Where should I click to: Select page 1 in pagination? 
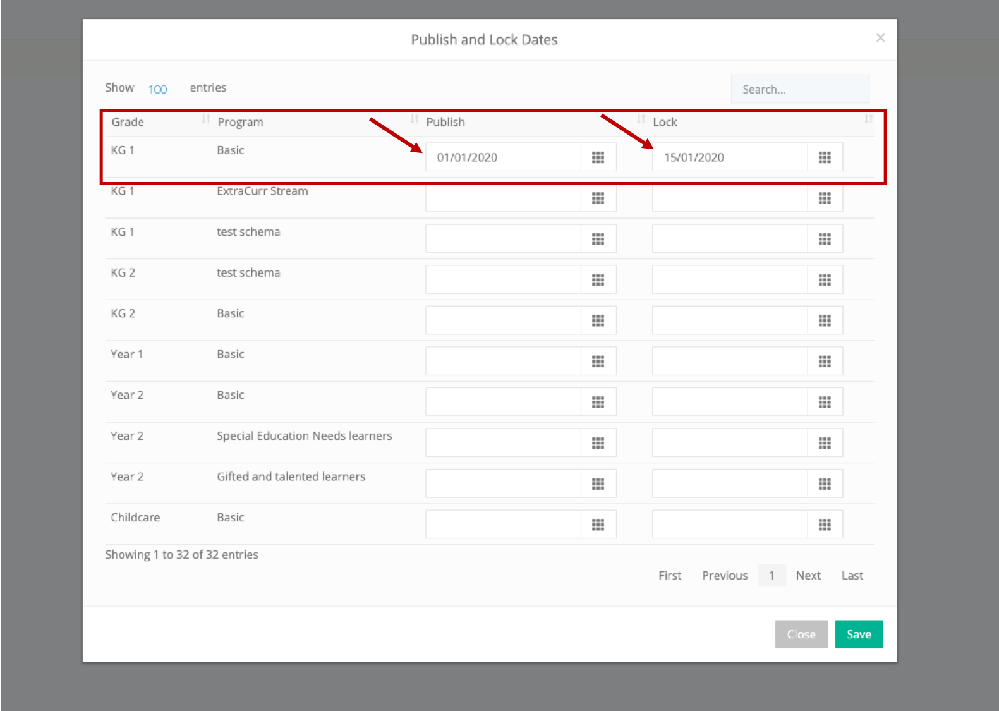(x=772, y=576)
